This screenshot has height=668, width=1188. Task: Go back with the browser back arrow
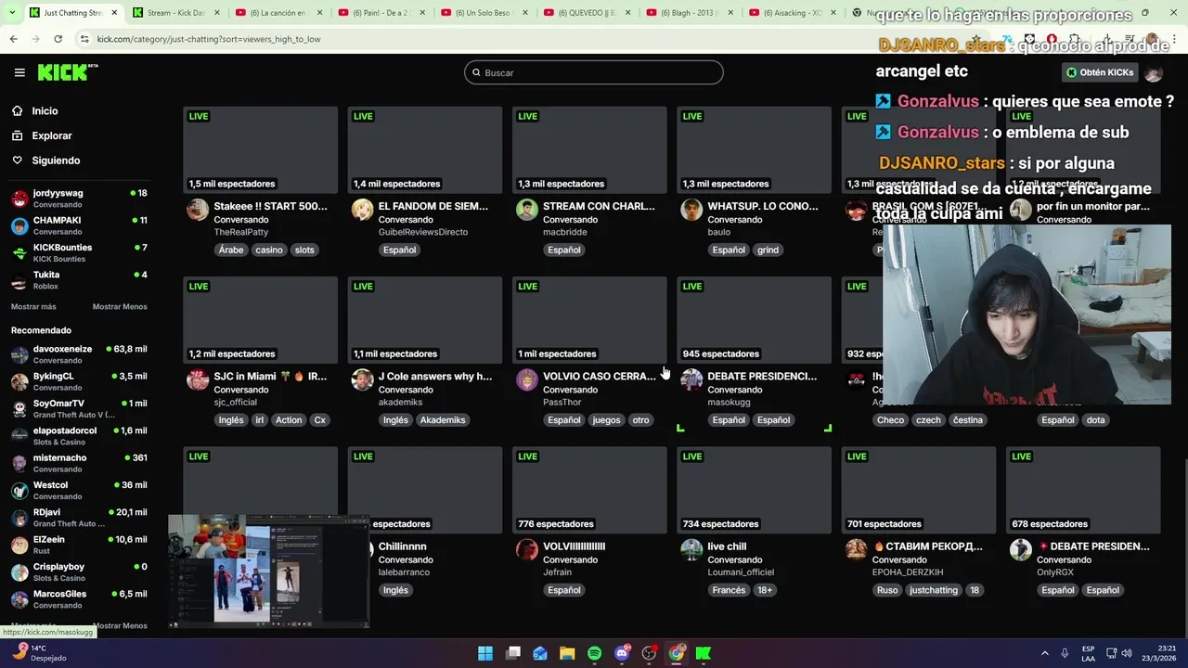point(13,39)
